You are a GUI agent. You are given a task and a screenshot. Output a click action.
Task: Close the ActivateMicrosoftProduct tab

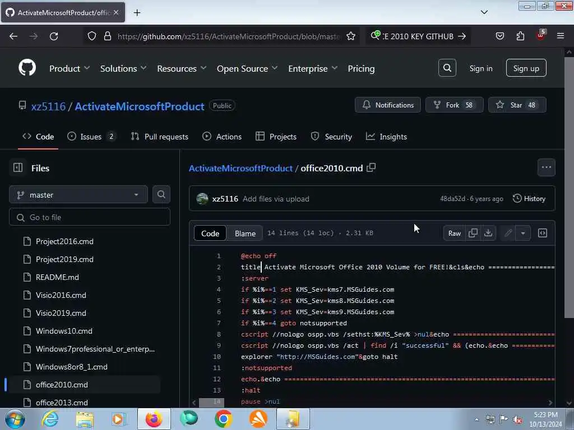116,12
